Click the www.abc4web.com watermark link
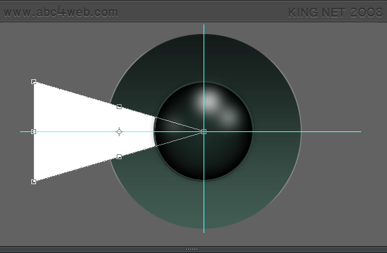The height and width of the screenshot is (253, 387). (60, 12)
